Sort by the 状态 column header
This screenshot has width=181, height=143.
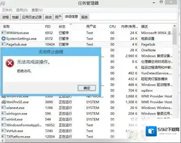tap(62, 26)
